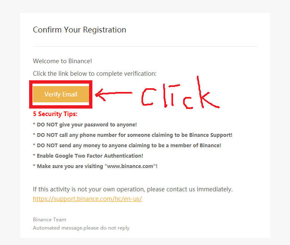Click the Welcome to Binance! greeting text
The width and height of the screenshot is (290, 245).
click(62, 61)
